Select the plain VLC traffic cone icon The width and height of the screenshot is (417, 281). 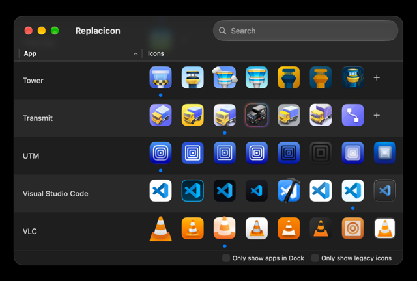[x=160, y=228]
